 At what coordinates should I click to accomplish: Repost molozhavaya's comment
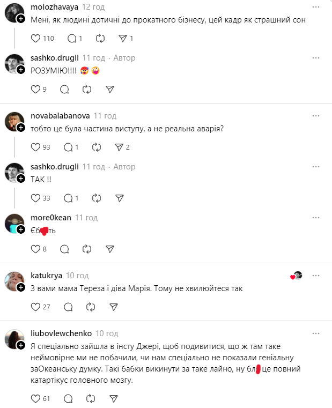point(100,39)
